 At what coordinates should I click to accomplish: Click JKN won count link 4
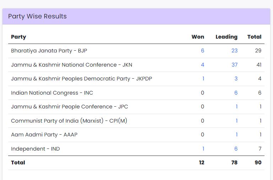[202, 65]
